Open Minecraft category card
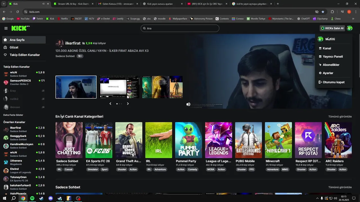 [278, 140]
